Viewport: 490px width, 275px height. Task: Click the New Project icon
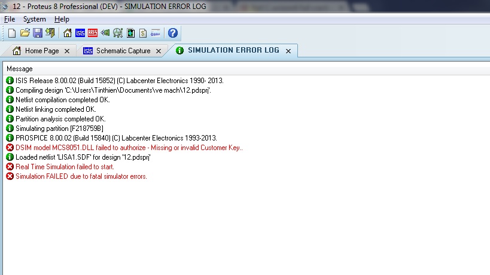tap(12, 33)
